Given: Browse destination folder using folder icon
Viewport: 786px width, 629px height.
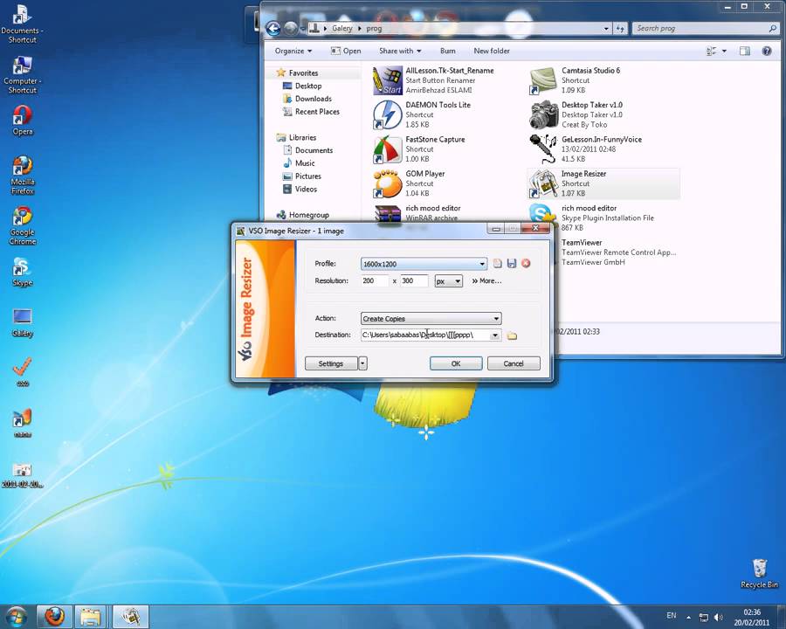Looking at the screenshot, I should pyautogui.click(x=512, y=335).
